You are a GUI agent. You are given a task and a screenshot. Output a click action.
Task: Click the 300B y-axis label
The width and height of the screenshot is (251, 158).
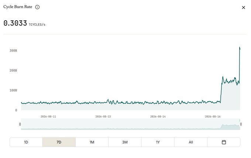[x=13, y=51]
